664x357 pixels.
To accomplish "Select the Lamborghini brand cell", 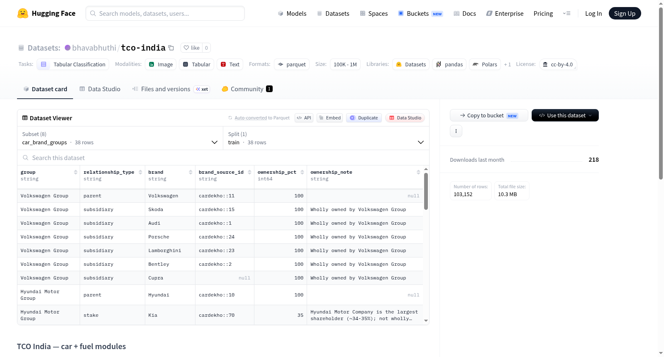I will click(170, 250).
